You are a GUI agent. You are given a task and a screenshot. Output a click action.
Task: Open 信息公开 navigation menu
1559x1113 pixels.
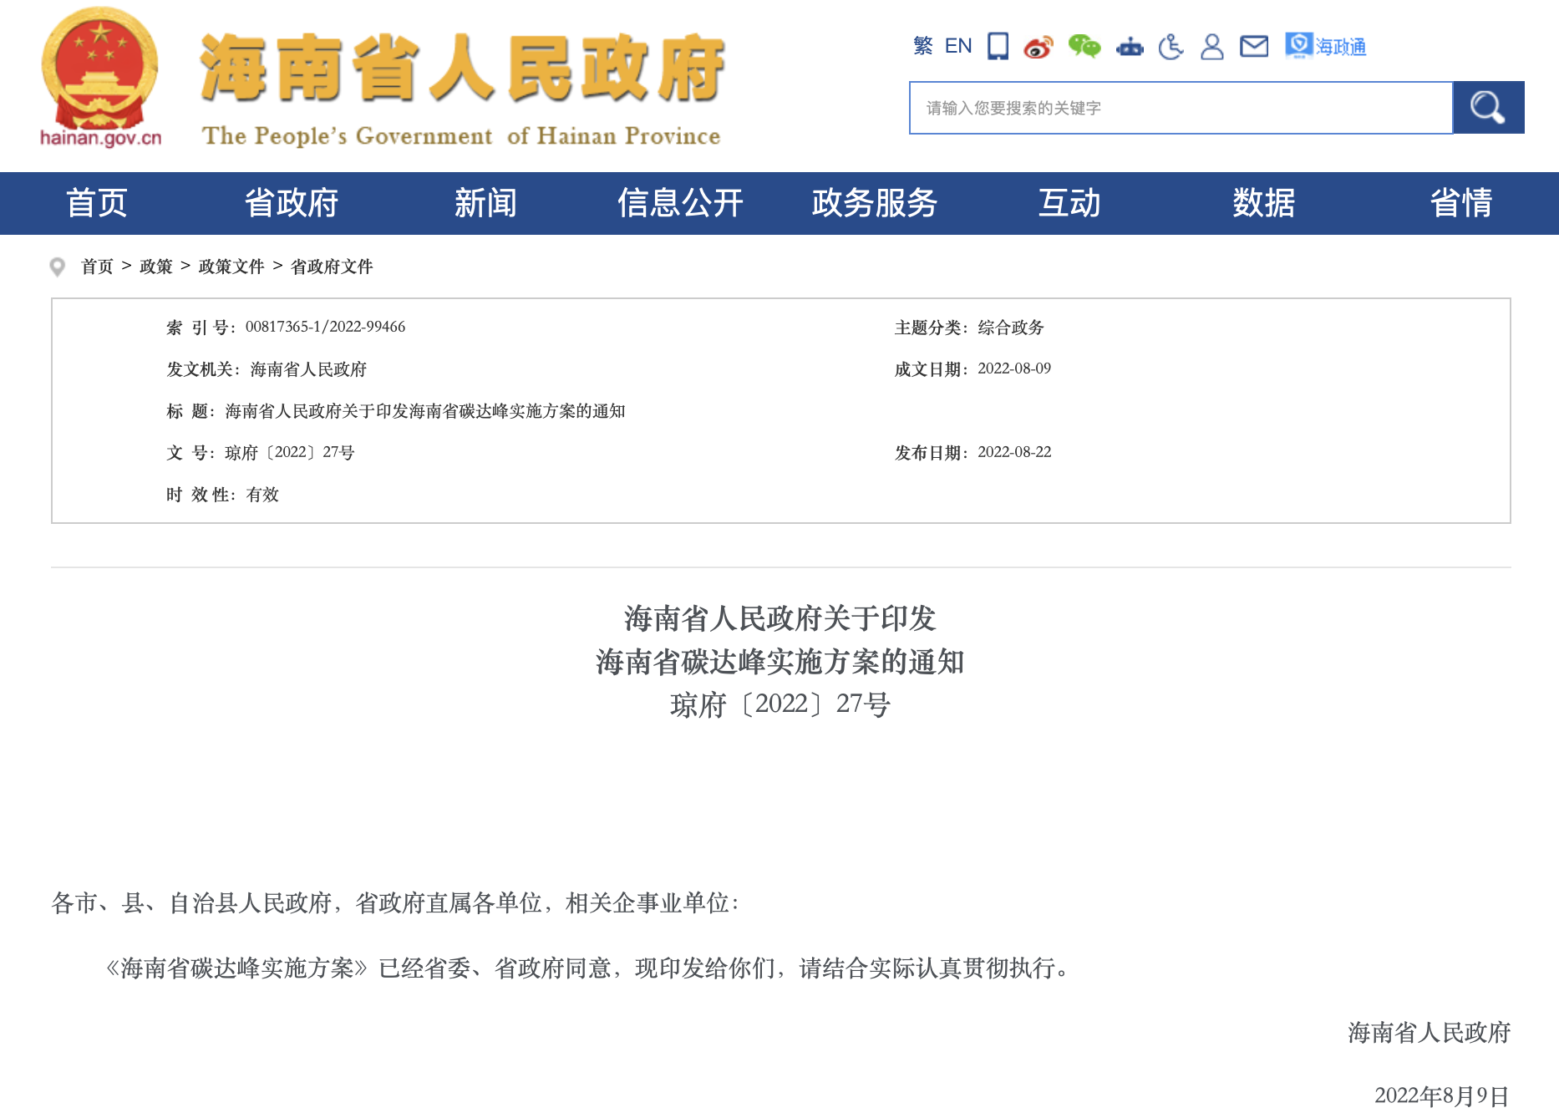tap(680, 203)
